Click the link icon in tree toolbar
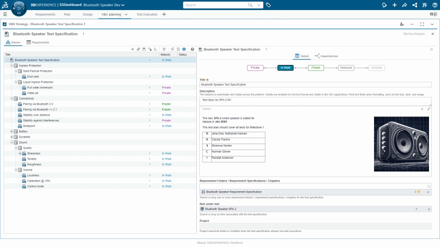 (138, 49)
